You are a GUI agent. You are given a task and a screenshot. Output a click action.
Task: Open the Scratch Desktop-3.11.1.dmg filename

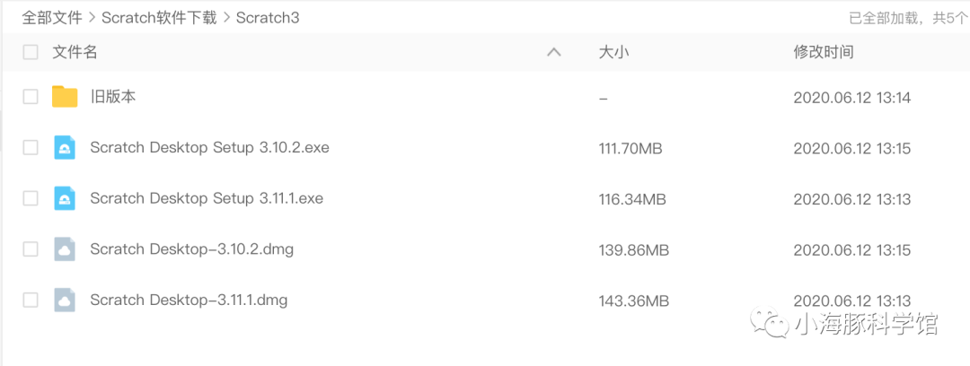coord(189,300)
